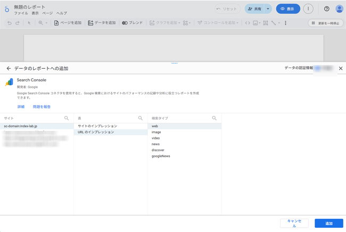Click the 共有 share button
Image resolution: width=346 pixels, height=232 pixels.
coord(254,9)
